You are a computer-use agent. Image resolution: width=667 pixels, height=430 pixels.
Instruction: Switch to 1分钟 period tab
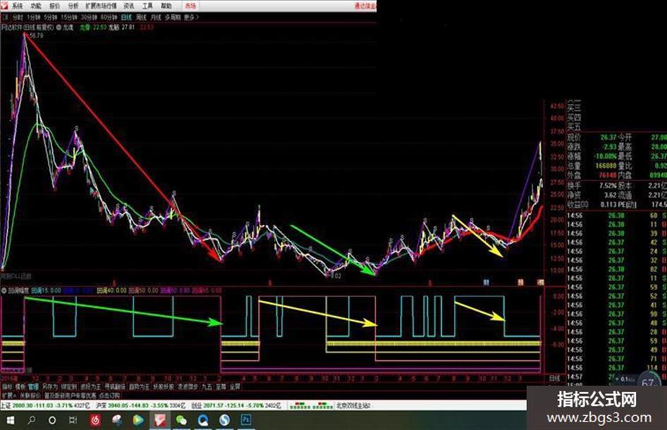click(x=34, y=18)
